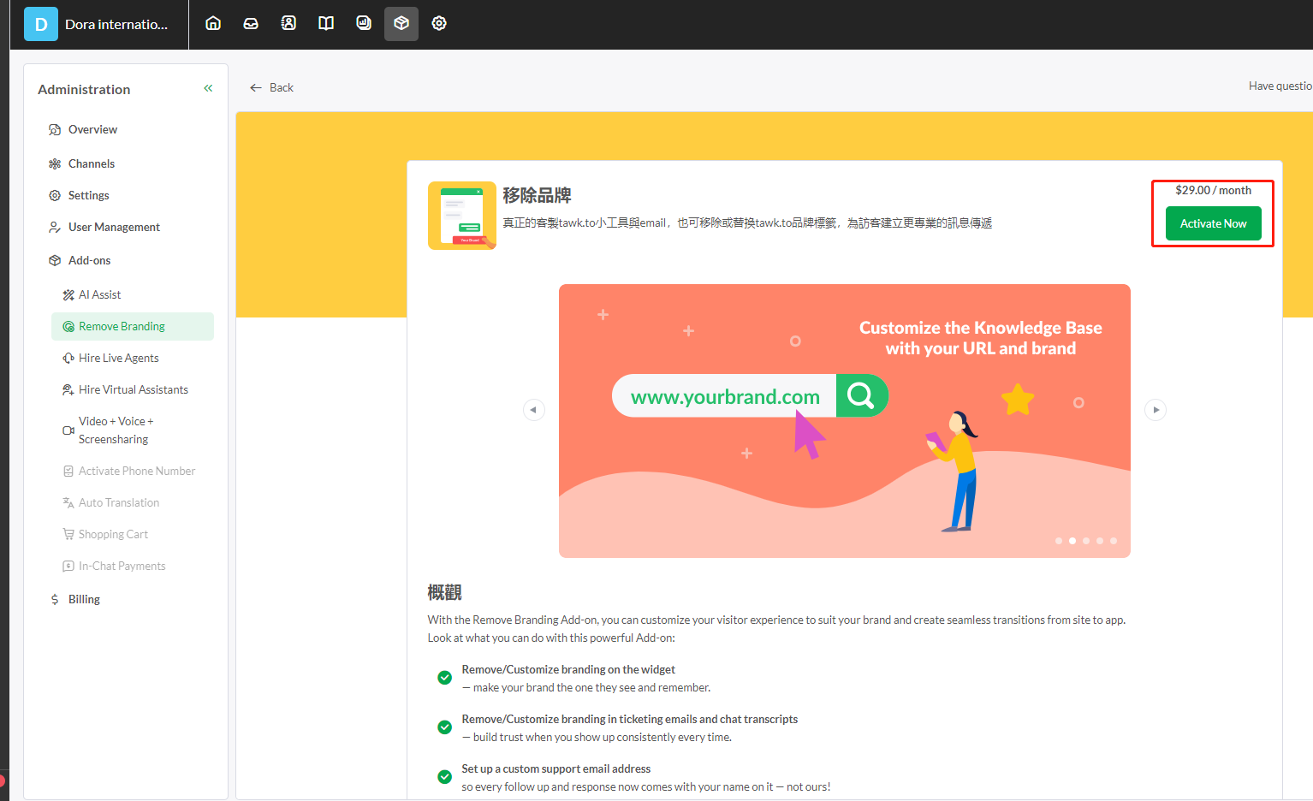1313x801 pixels.
Task: Open the Inbox from the top bar
Action: pos(251,23)
